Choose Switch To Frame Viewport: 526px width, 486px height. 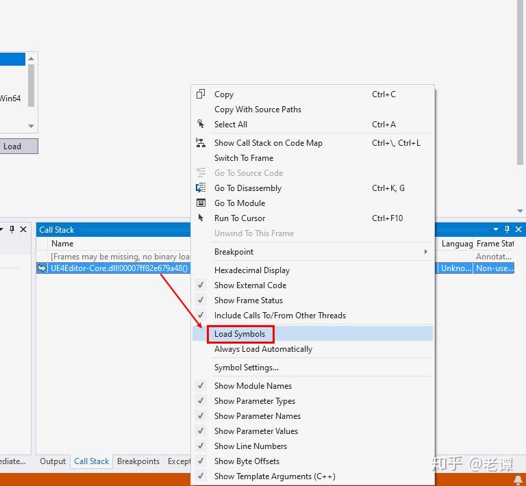pos(312,158)
